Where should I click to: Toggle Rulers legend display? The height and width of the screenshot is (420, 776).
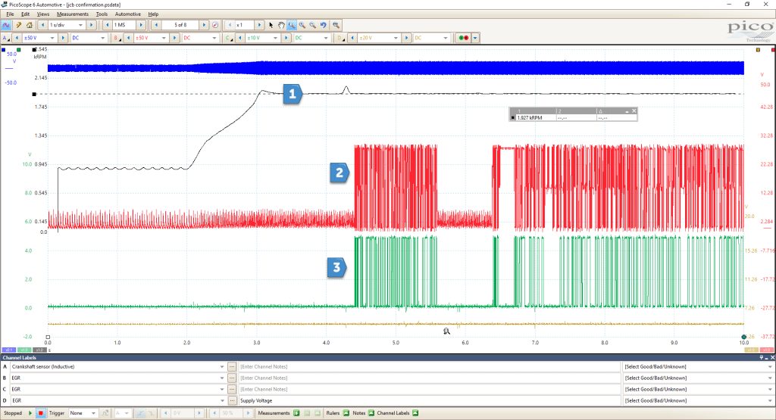click(346, 413)
